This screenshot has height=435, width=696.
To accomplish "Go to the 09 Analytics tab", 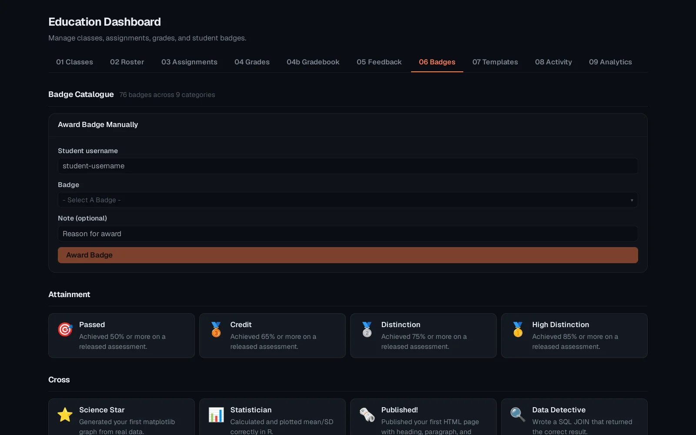I will (610, 62).
